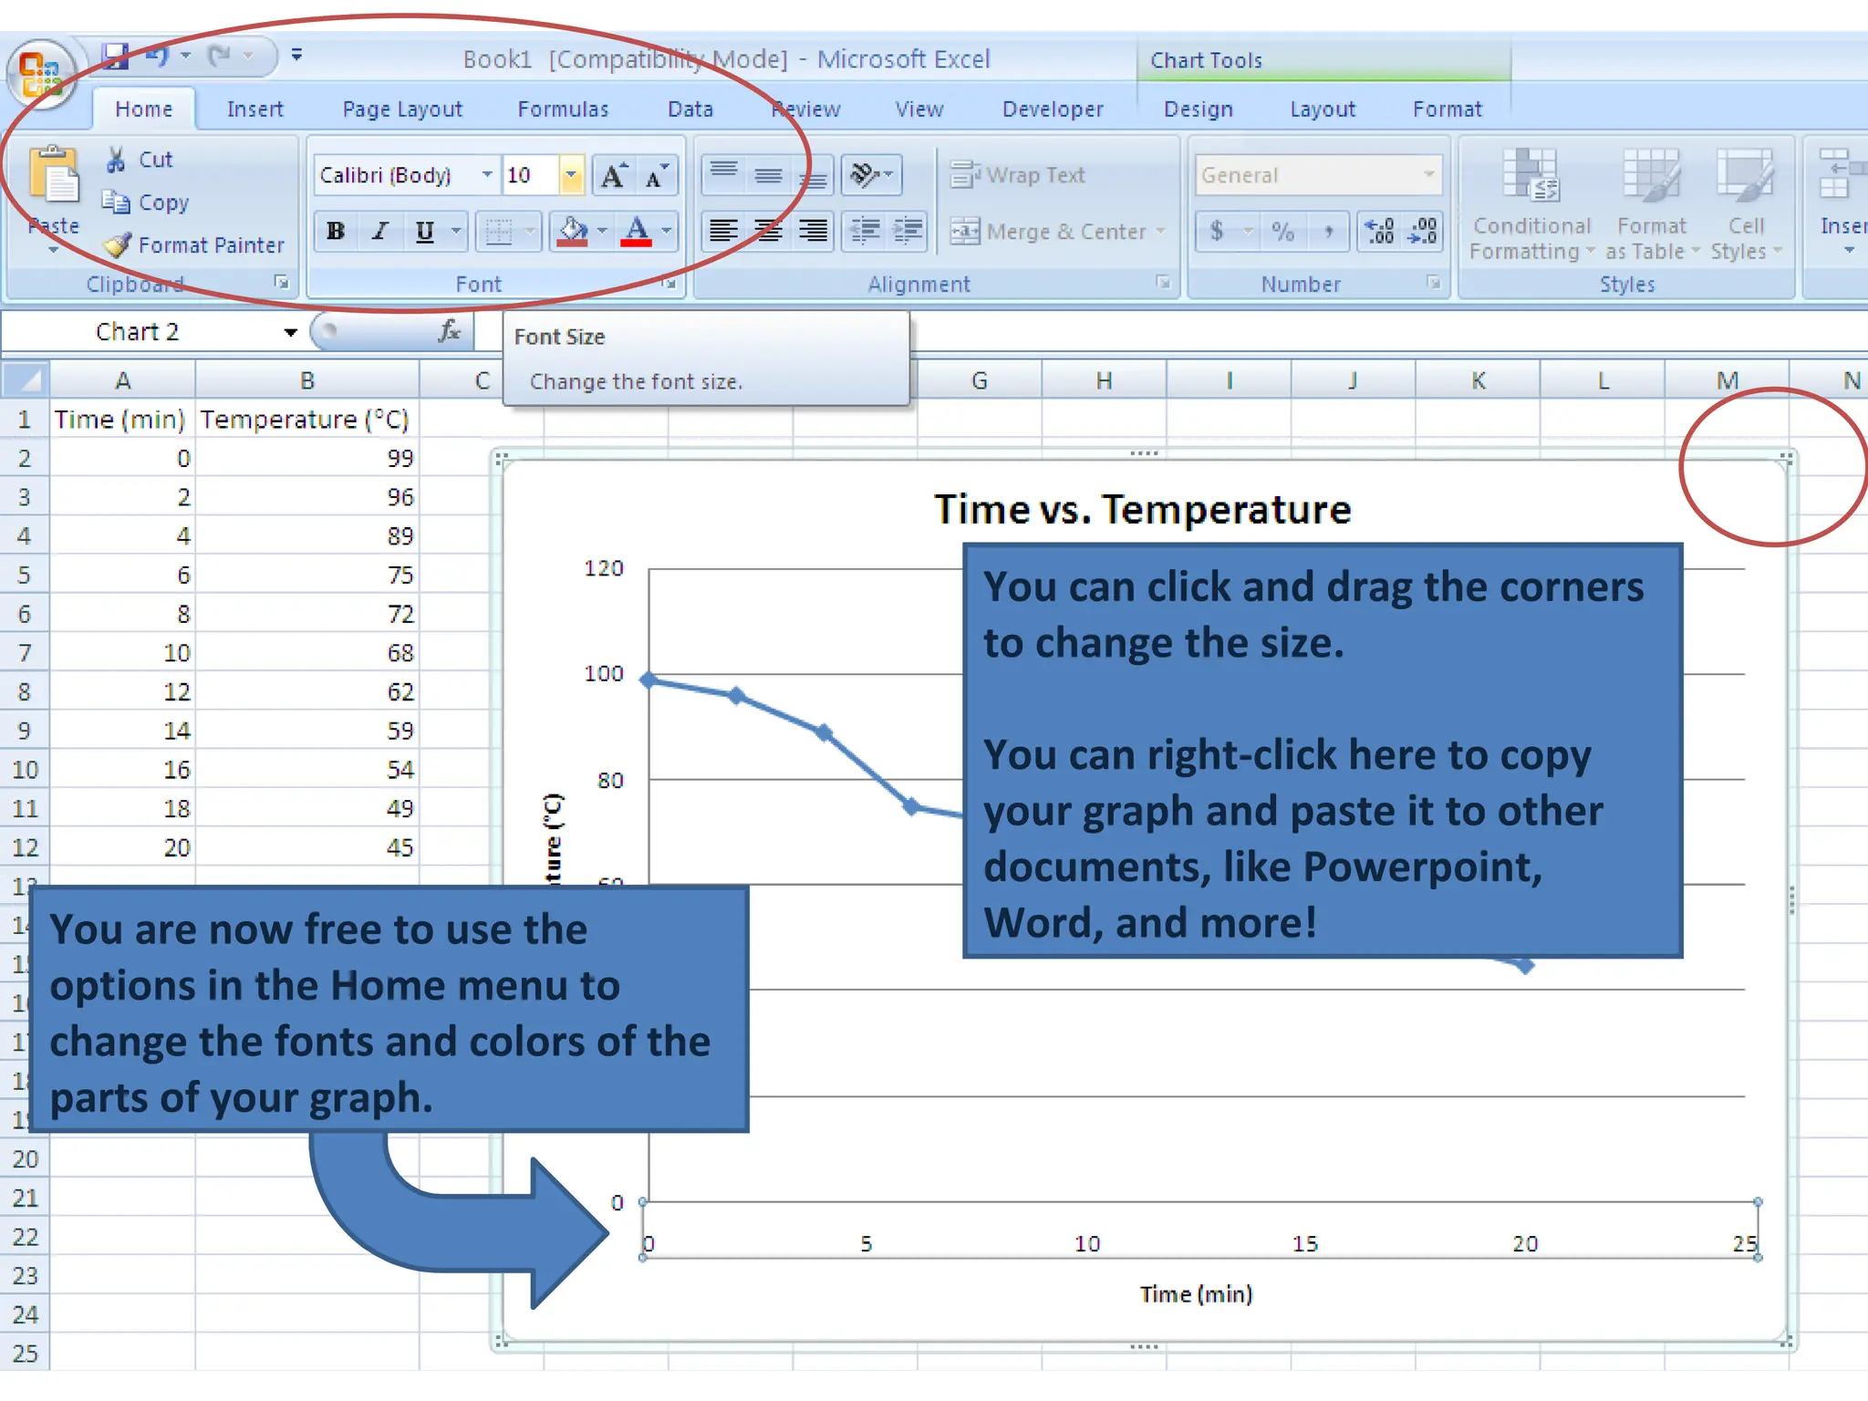Open the Customize Quick Access Toolbar arrow
Screen dimensions: 1868x1401
(x=296, y=55)
